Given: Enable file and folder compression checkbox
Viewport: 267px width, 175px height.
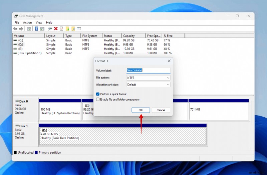Looking at the screenshot, I should 98,99.
